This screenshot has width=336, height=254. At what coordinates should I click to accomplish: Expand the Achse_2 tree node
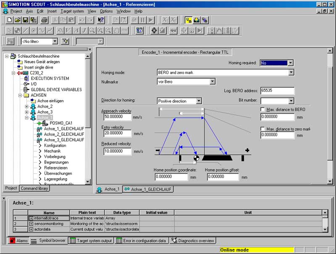(27, 106)
